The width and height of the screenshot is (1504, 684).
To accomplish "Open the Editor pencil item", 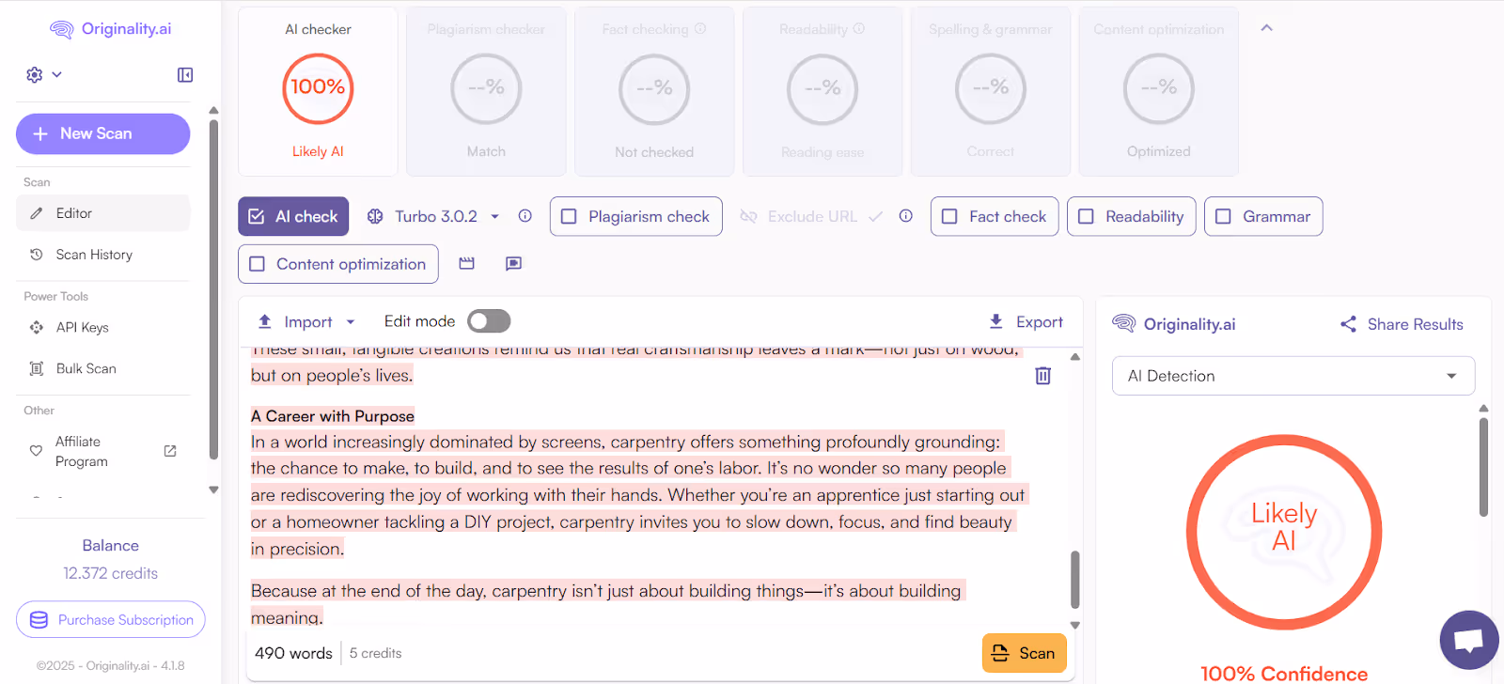I will (103, 213).
